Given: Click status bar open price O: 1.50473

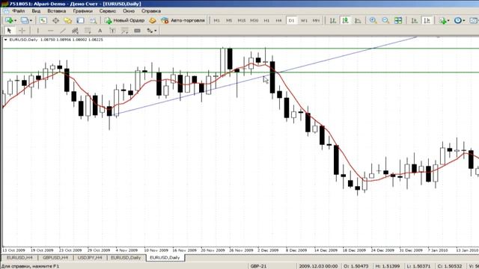Looking at the screenshot, I should tap(356, 266).
